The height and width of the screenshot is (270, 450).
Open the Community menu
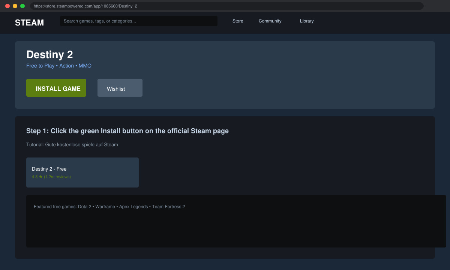270,21
